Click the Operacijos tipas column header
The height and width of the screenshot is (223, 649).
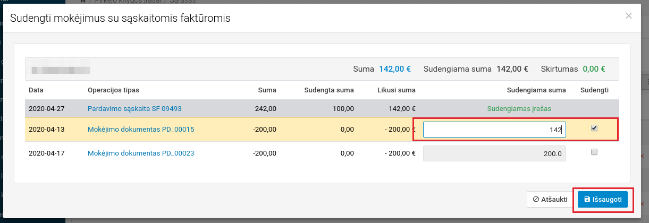(x=113, y=90)
